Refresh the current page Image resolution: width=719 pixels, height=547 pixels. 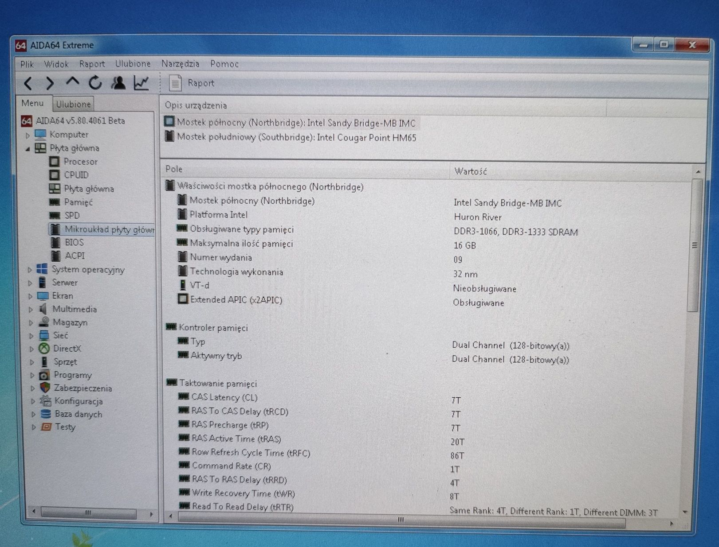click(x=95, y=83)
